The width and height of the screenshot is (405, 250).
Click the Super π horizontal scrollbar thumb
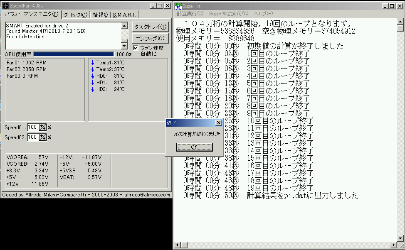(184, 245)
